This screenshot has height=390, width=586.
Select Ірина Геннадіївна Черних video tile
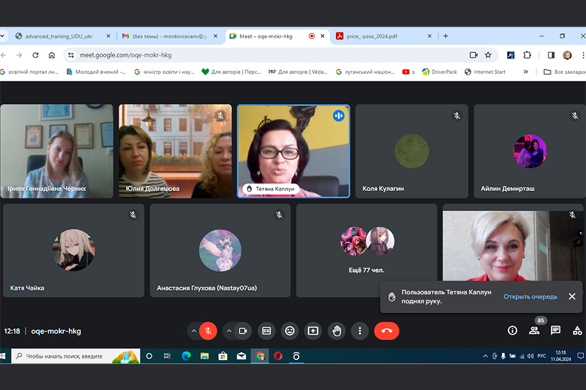tap(57, 151)
